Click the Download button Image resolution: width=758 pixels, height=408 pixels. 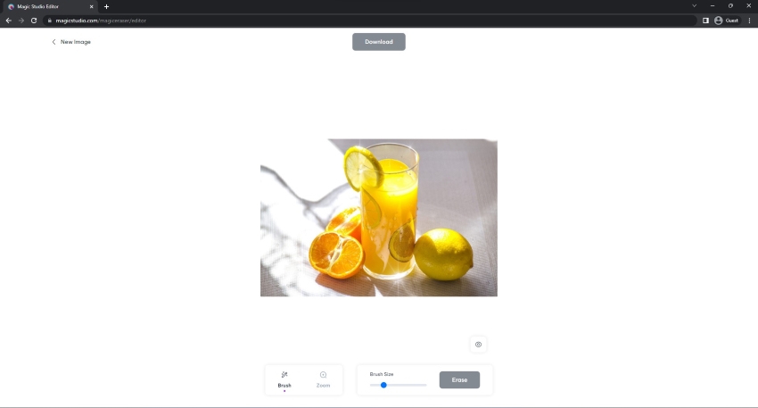pos(378,42)
